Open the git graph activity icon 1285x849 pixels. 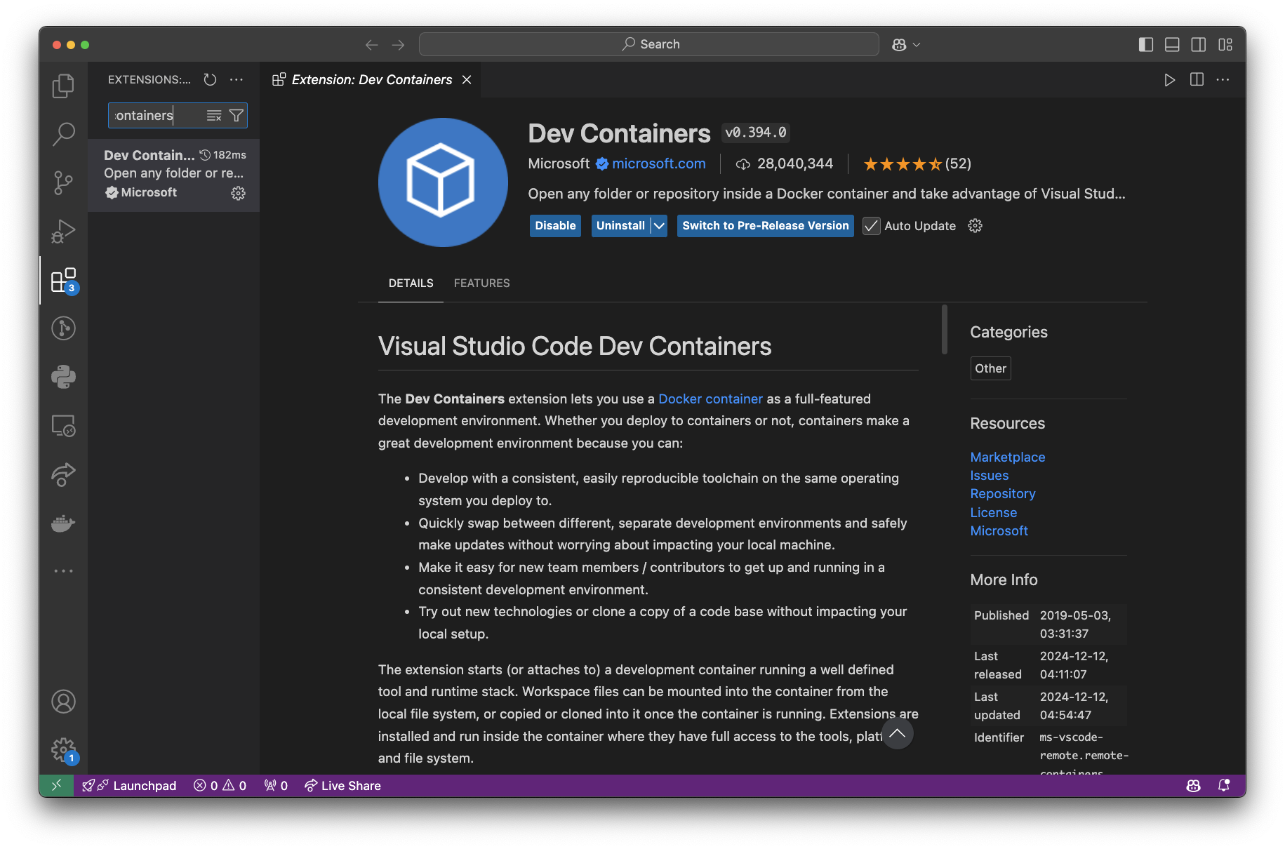(x=63, y=328)
